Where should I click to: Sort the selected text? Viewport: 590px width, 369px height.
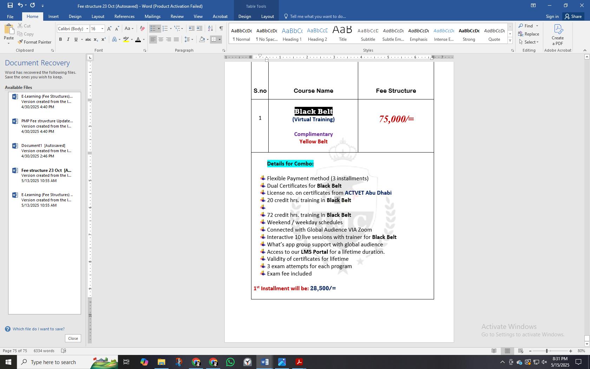(210, 29)
